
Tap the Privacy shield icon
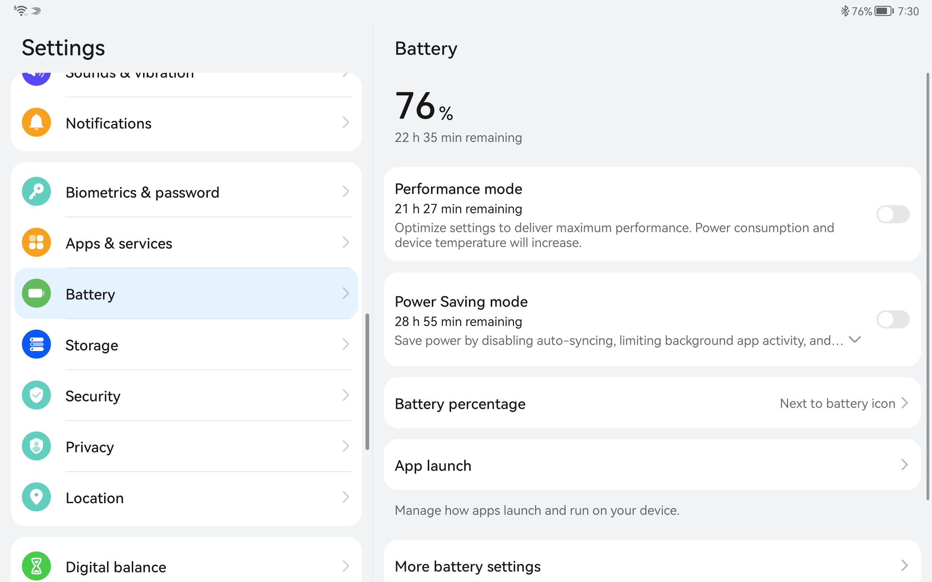coord(36,446)
